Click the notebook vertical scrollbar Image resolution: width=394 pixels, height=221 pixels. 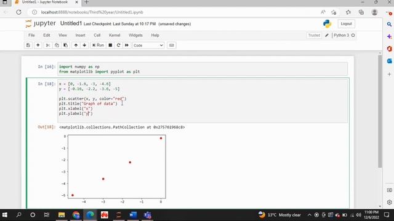(380, 112)
